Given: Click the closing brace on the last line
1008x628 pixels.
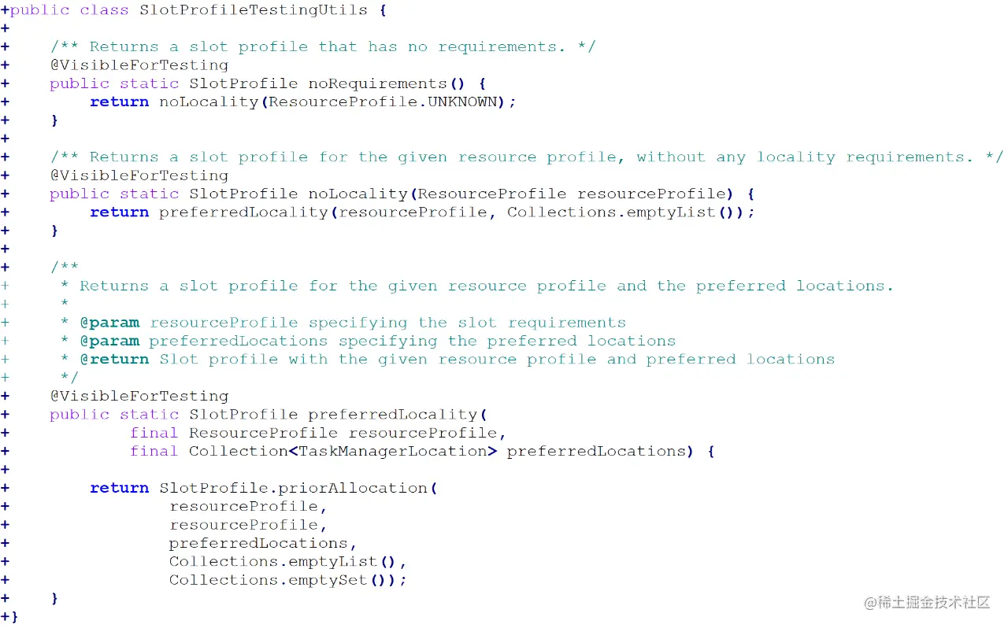Looking at the screenshot, I should pos(13,617).
